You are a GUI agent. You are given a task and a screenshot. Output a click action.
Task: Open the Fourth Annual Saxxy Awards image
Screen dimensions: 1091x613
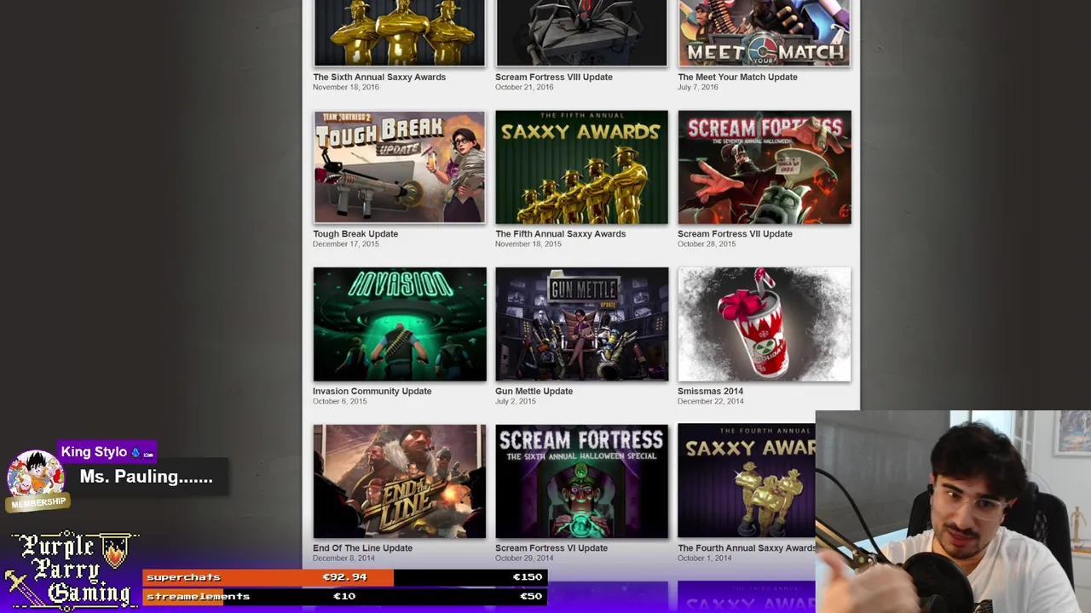coord(746,481)
